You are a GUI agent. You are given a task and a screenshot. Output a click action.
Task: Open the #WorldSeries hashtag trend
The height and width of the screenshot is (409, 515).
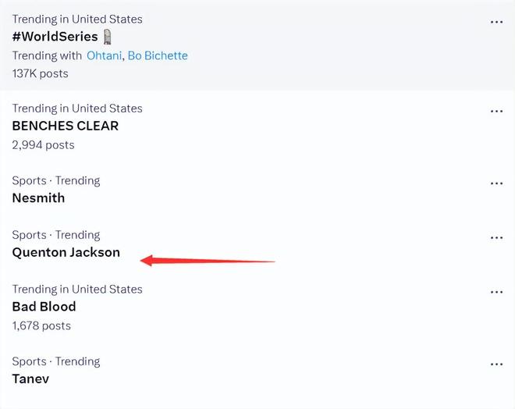click(x=55, y=37)
